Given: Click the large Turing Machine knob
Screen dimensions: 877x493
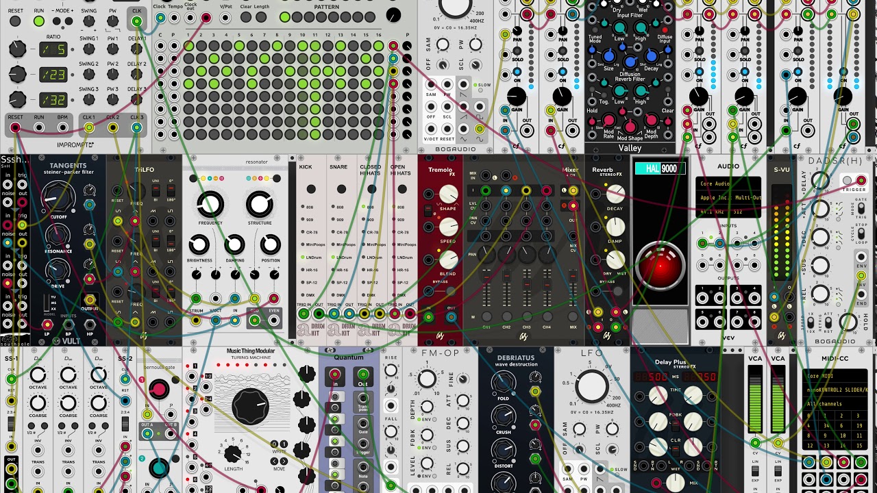Looking at the screenshot, I should click(x=251, y=407).
